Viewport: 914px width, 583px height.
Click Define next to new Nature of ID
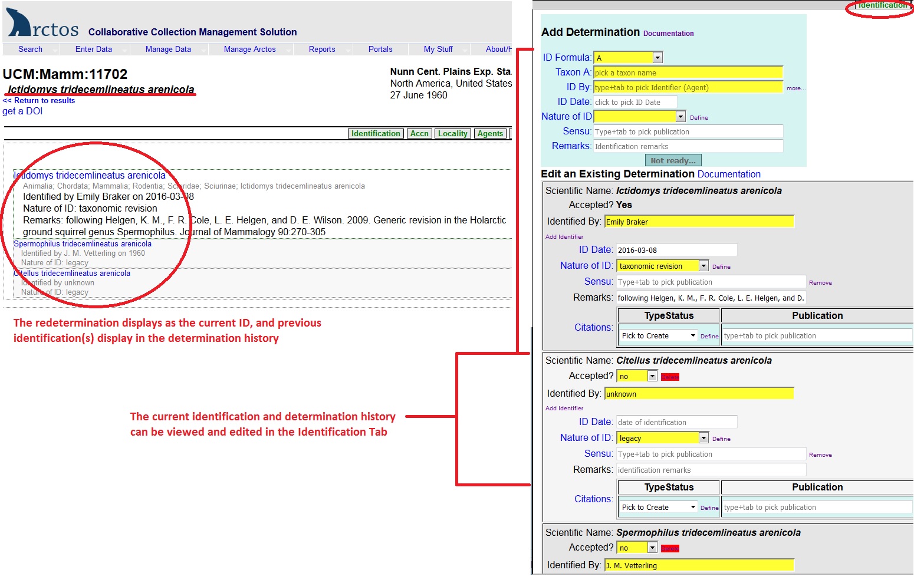(x=699, y=118)
